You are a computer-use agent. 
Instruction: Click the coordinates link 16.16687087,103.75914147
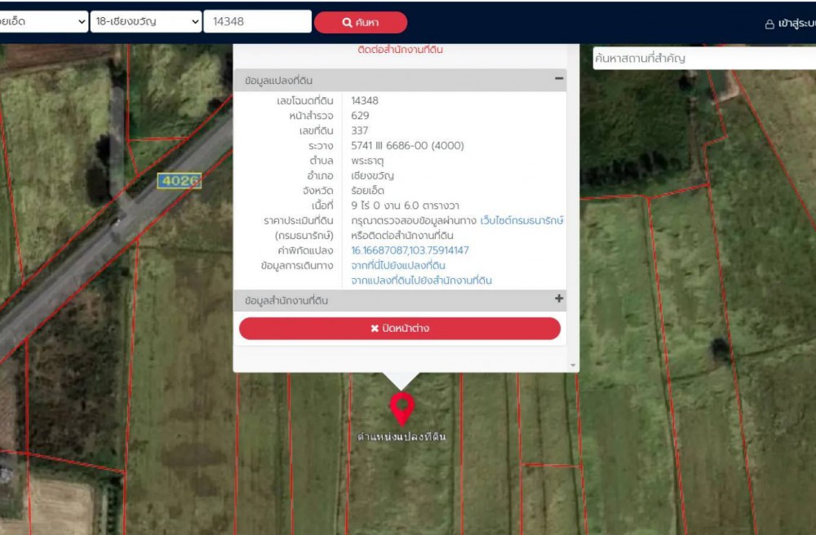[x=410, y=250]
